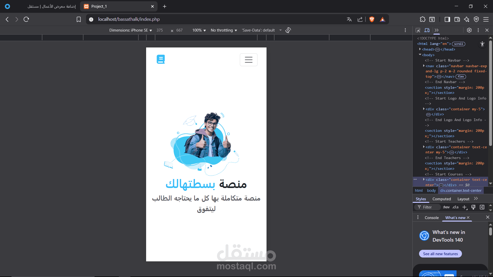This screenshot has height=277, width=493.
Task: Open Dimensions iPhone SE dropdown
Action: coord(131,30)
